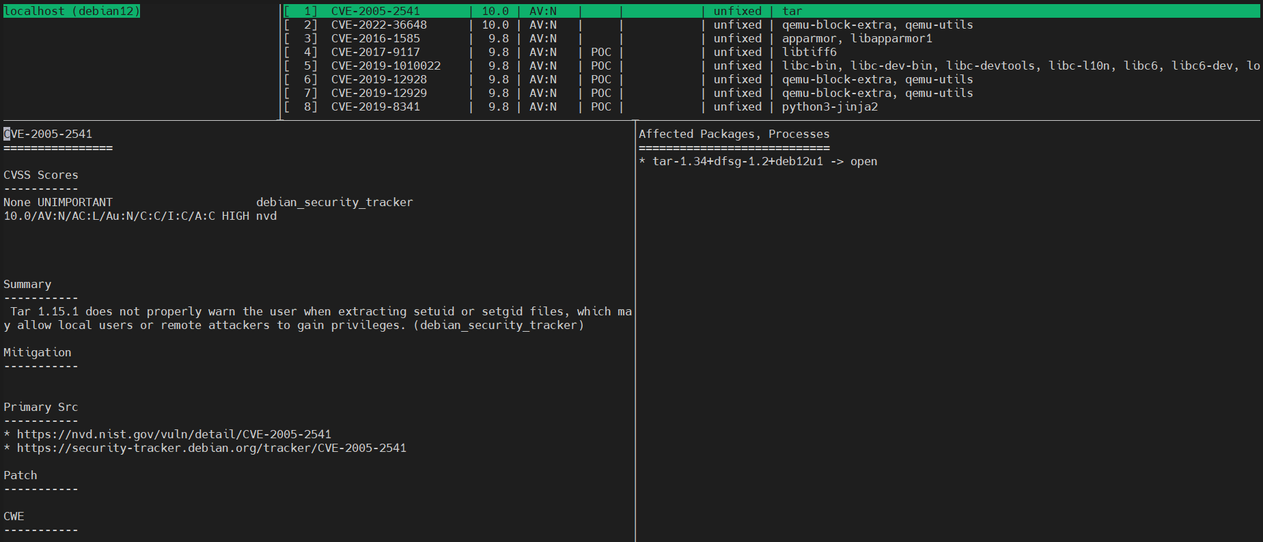
Task: Select the CVE-2019-8341 python3-jinja2 row
Action: click(x=375, y=106)
